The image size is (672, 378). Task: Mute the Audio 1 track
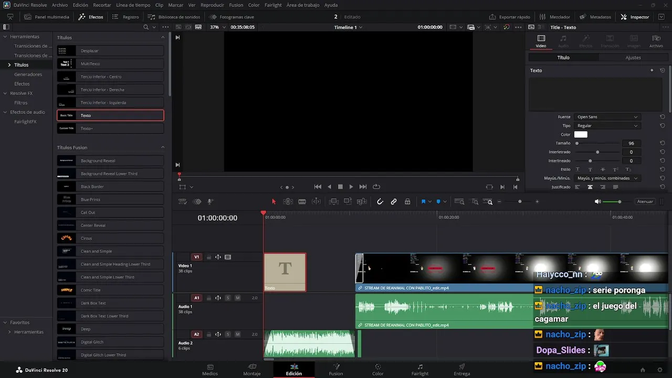click(238, 298)
